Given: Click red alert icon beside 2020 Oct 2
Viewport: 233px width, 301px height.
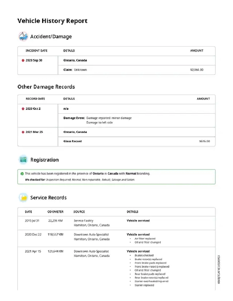Looking at the screenshot, I should tap(23, 109).
